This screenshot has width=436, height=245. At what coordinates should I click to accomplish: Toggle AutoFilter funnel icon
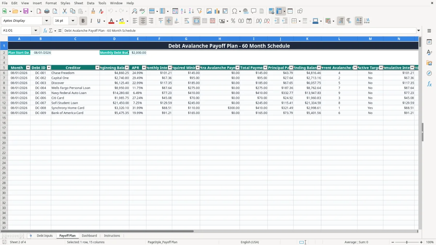point(199,11)
